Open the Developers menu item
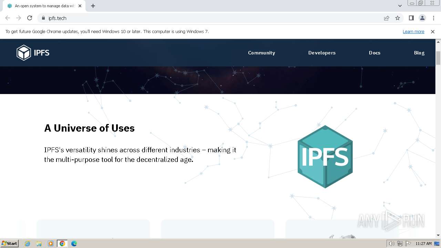The image size is (441, 248). coord(322,53)
